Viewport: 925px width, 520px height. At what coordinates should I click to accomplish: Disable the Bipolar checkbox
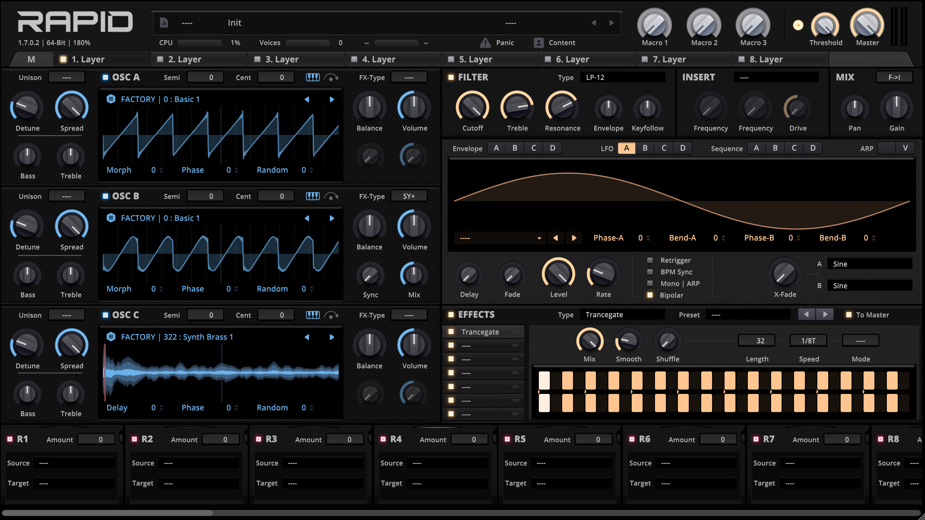(x=650, y=295)
